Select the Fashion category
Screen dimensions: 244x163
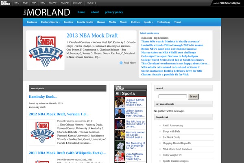(x=68, y=22)
